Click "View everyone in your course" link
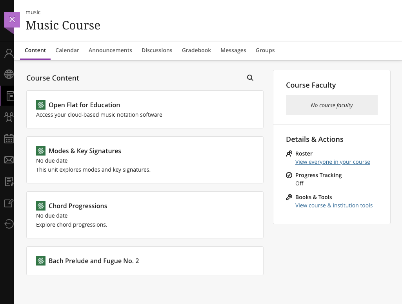Viewport: 402px width, 304px height. coord(333,161)
